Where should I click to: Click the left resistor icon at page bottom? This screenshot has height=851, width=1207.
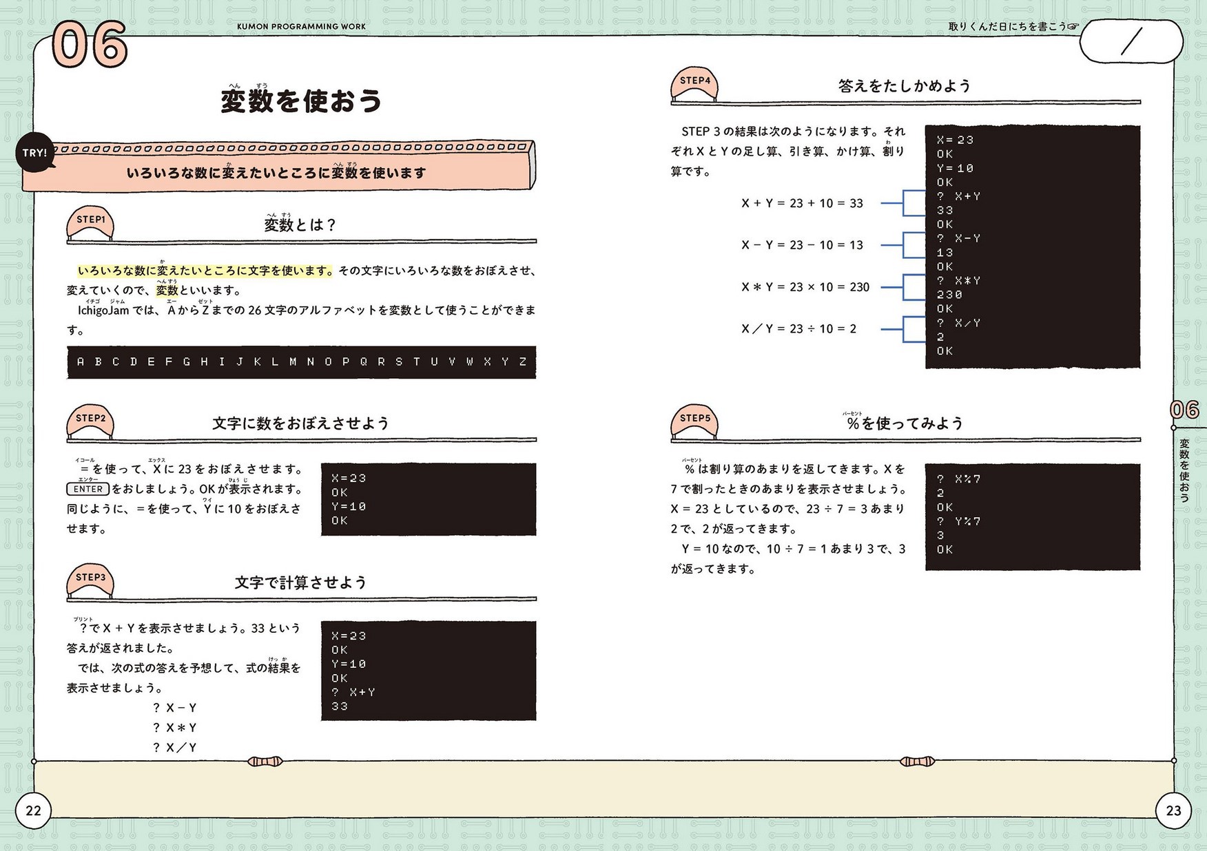point(265,761)
